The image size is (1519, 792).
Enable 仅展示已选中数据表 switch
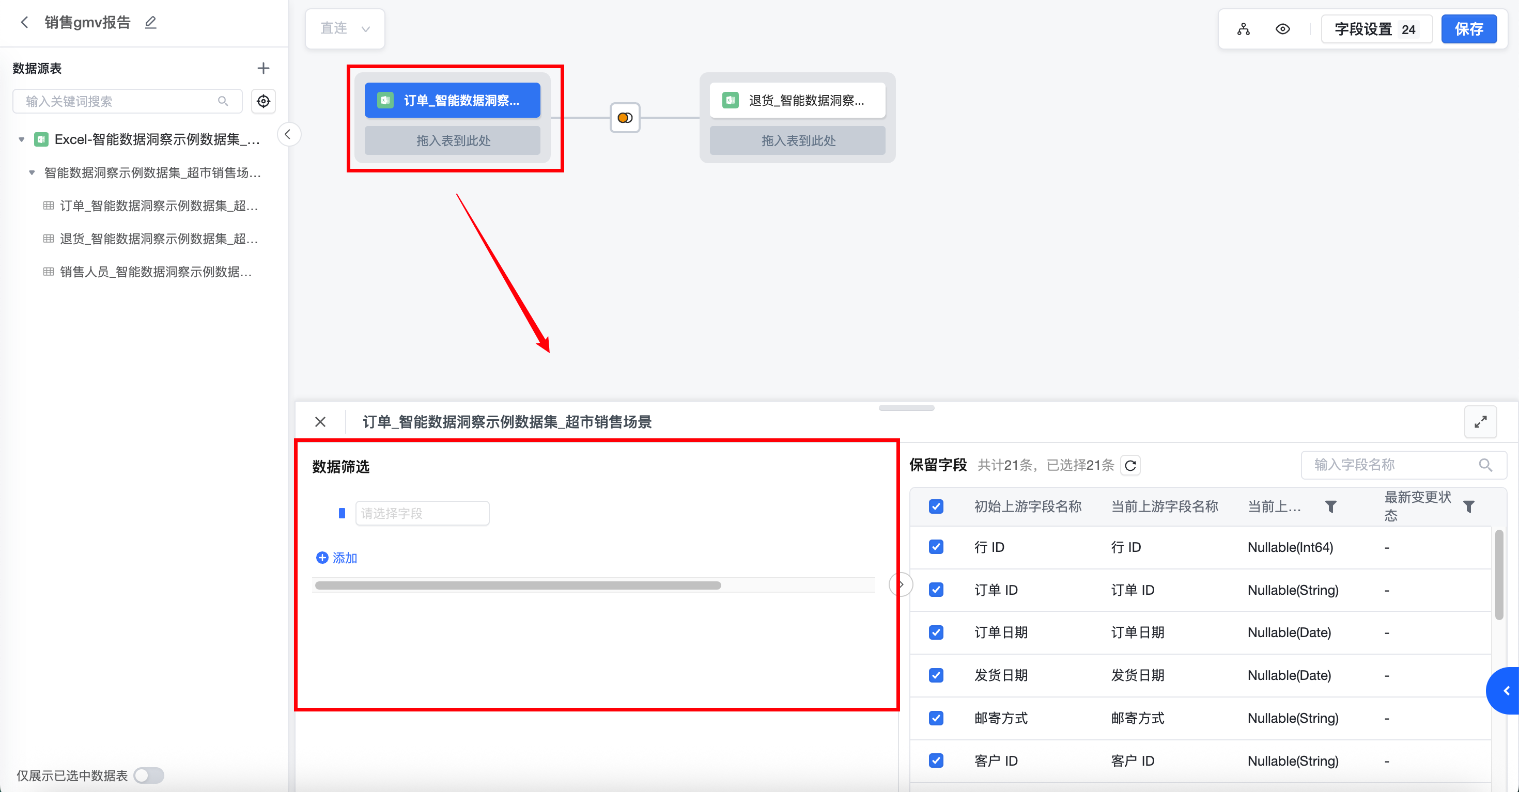[x=149, y=775]
